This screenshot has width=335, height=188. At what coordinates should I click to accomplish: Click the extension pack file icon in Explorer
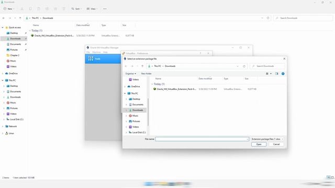[32, 36]
